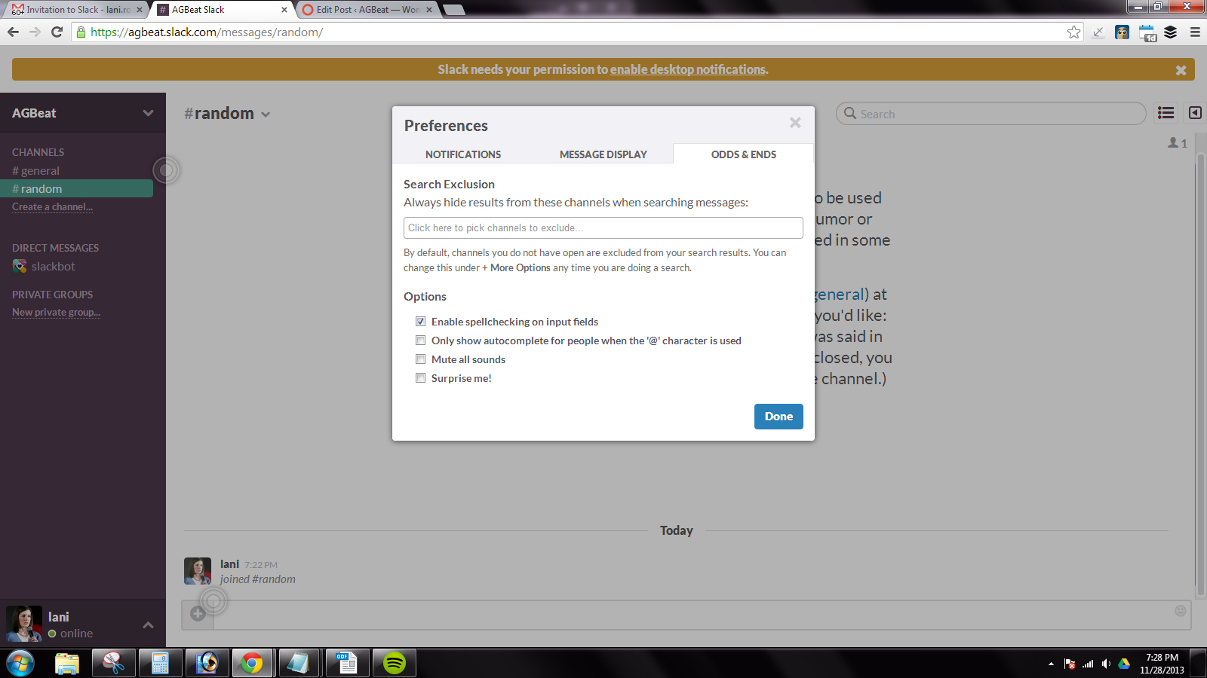Switch to the Message Display tab

pyautogui.click(x=603, y=154)
